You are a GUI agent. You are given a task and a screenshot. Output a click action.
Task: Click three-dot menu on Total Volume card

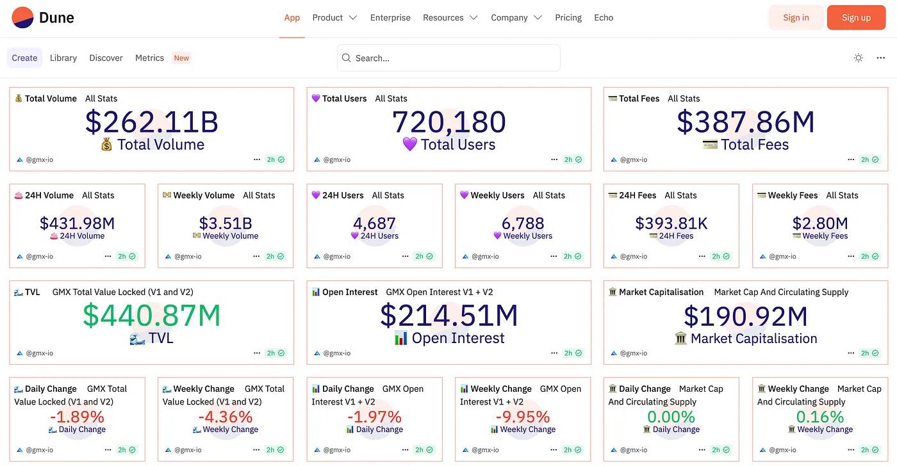coord(257,159)
